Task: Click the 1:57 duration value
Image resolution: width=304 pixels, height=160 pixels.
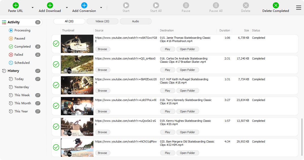Action: (227, 121)
